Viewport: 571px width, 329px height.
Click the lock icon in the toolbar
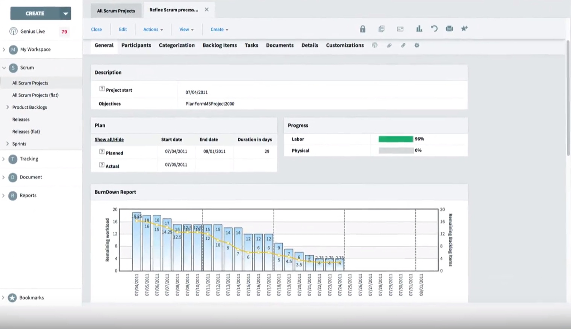(x=362, y=29)
